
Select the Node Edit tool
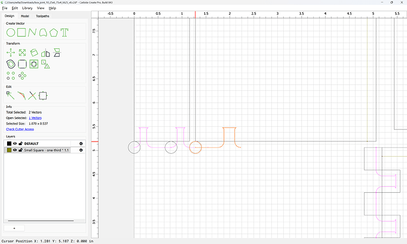(11, 95)
